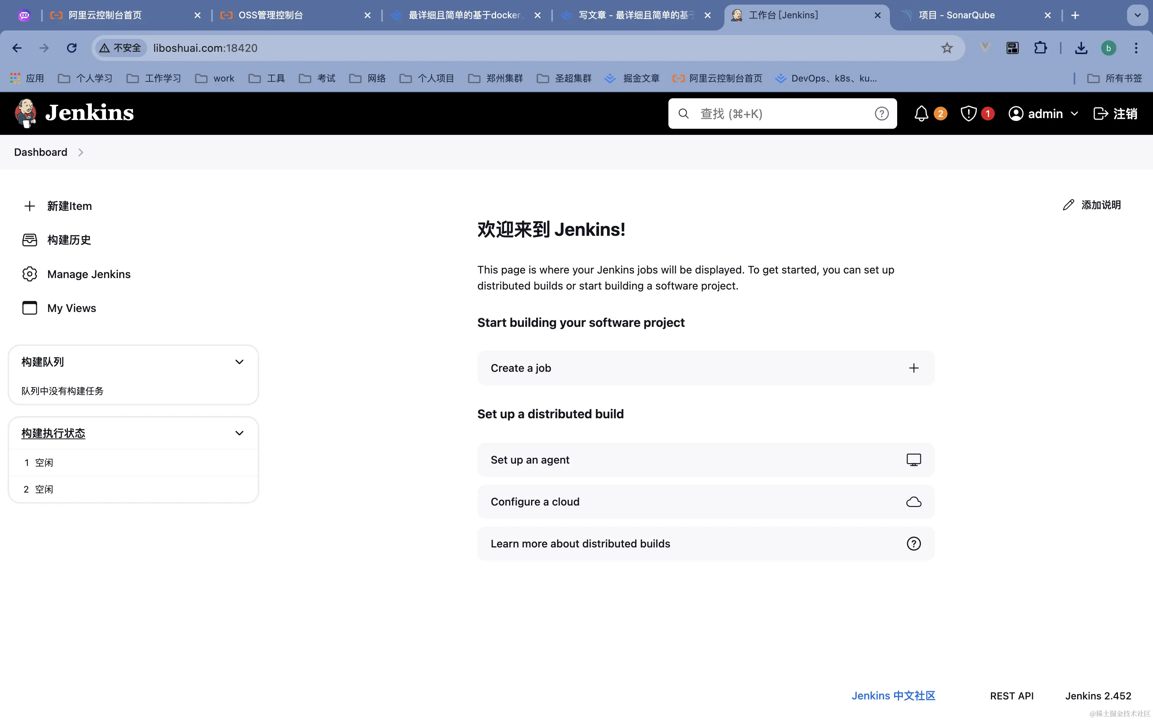Open the security shield warnings icon
1153x720 pixels.
click(x=968, y=114)
